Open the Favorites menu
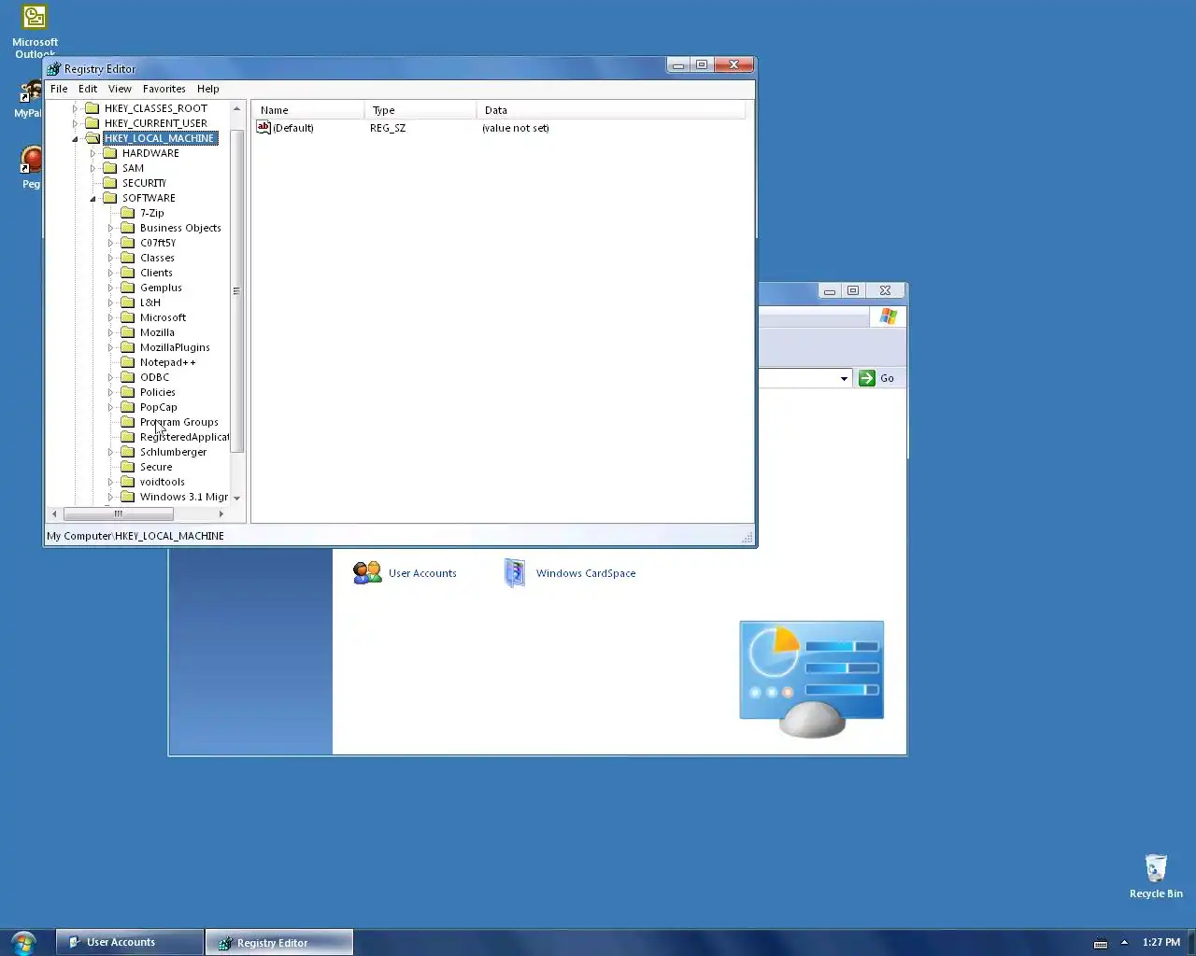1196x956 pixels. (164, 89)
